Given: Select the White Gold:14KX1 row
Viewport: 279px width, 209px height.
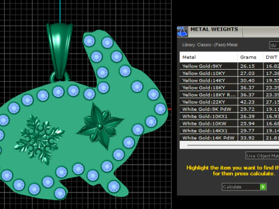Looking at the screenshot, I should [229, 131].
